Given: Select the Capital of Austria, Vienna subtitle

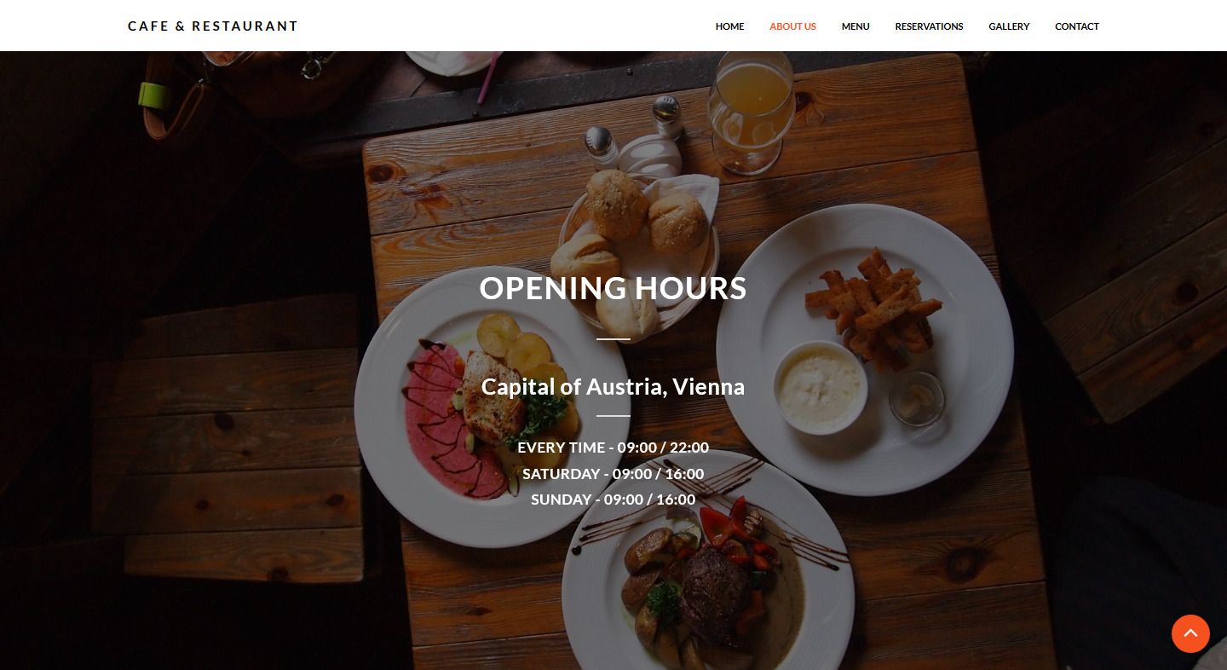Looking at the screenshot, I should pos(613,387).
